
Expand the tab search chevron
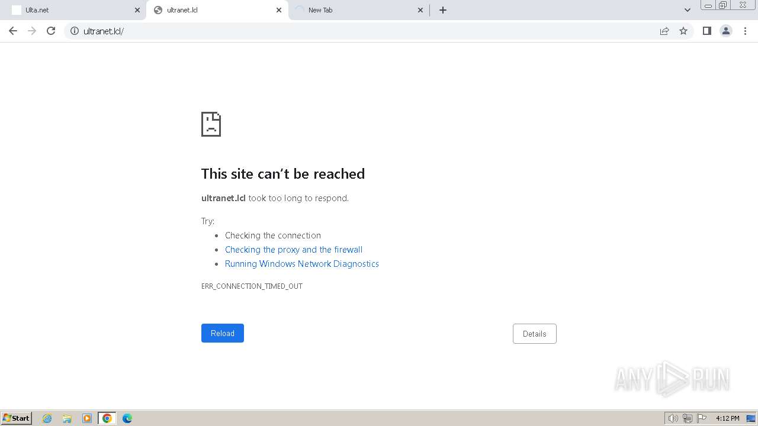tap(688, 10)
